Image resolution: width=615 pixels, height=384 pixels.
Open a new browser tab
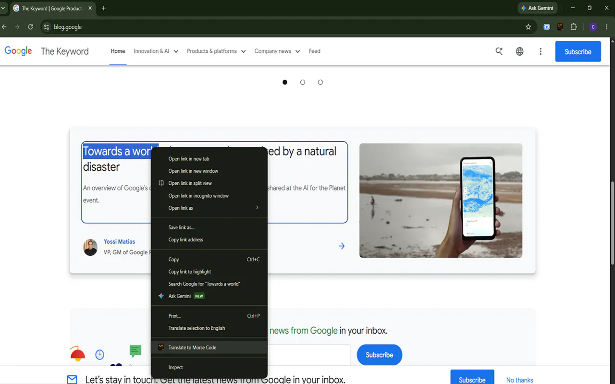coord(103,8)
